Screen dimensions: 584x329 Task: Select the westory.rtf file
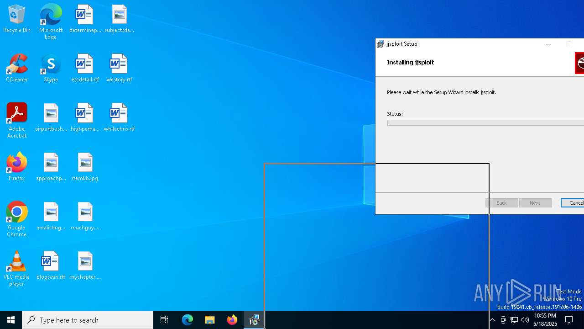coord(119,69)
